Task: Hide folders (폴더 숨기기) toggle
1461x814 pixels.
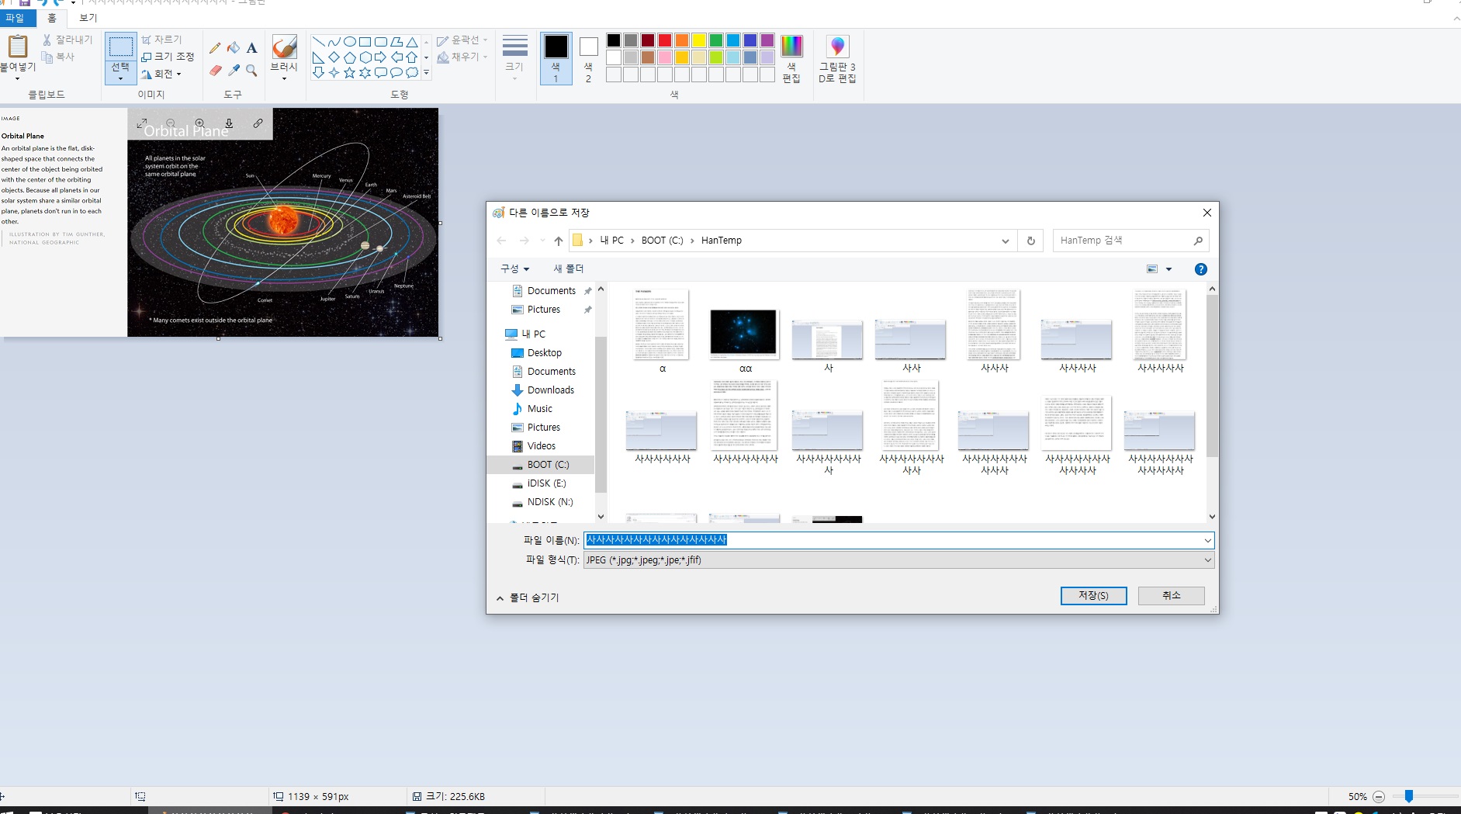Action: coord(528,598)
